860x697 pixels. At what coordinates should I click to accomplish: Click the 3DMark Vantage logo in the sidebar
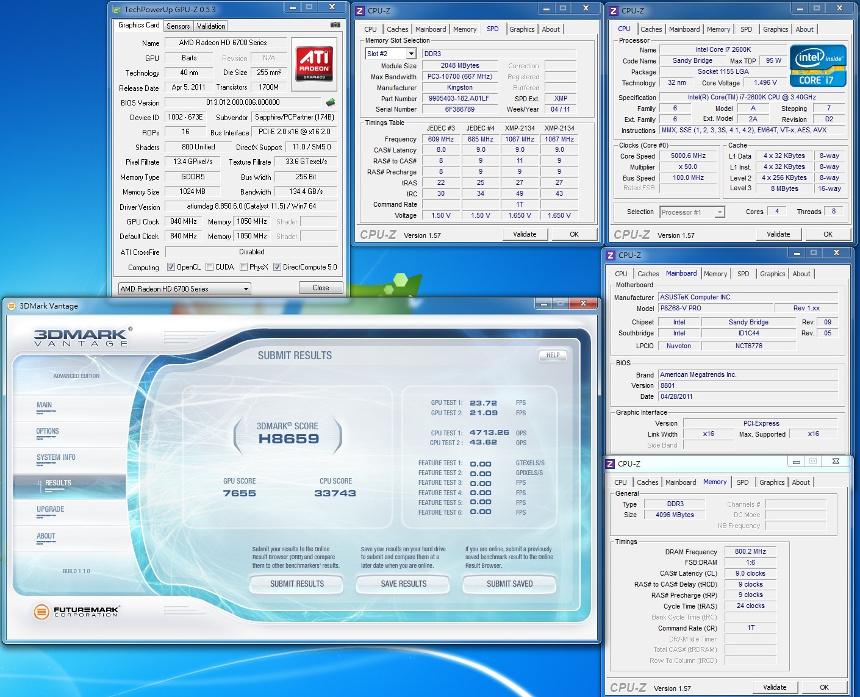pyautogui.click(x=81, y=337)
